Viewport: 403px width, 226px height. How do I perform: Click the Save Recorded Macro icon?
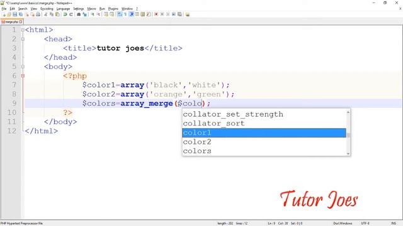pyautogui.click(x=179, y=14)
